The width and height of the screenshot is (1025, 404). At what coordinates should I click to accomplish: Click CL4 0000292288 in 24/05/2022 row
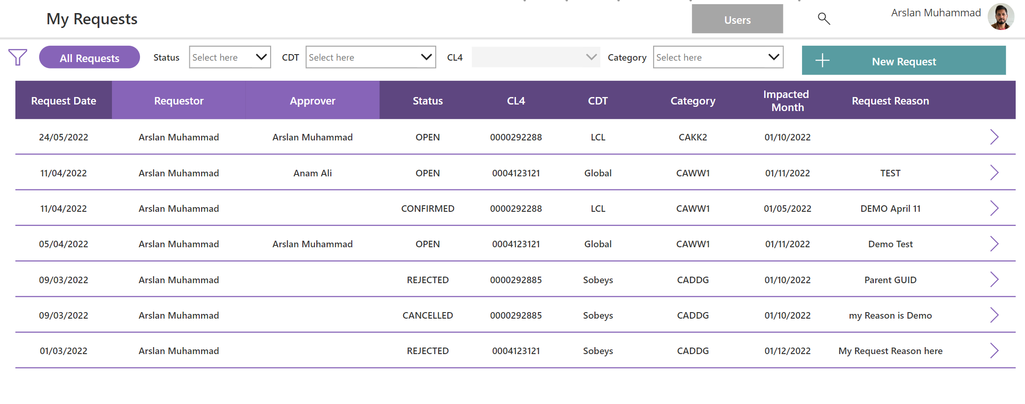[516, 137]
